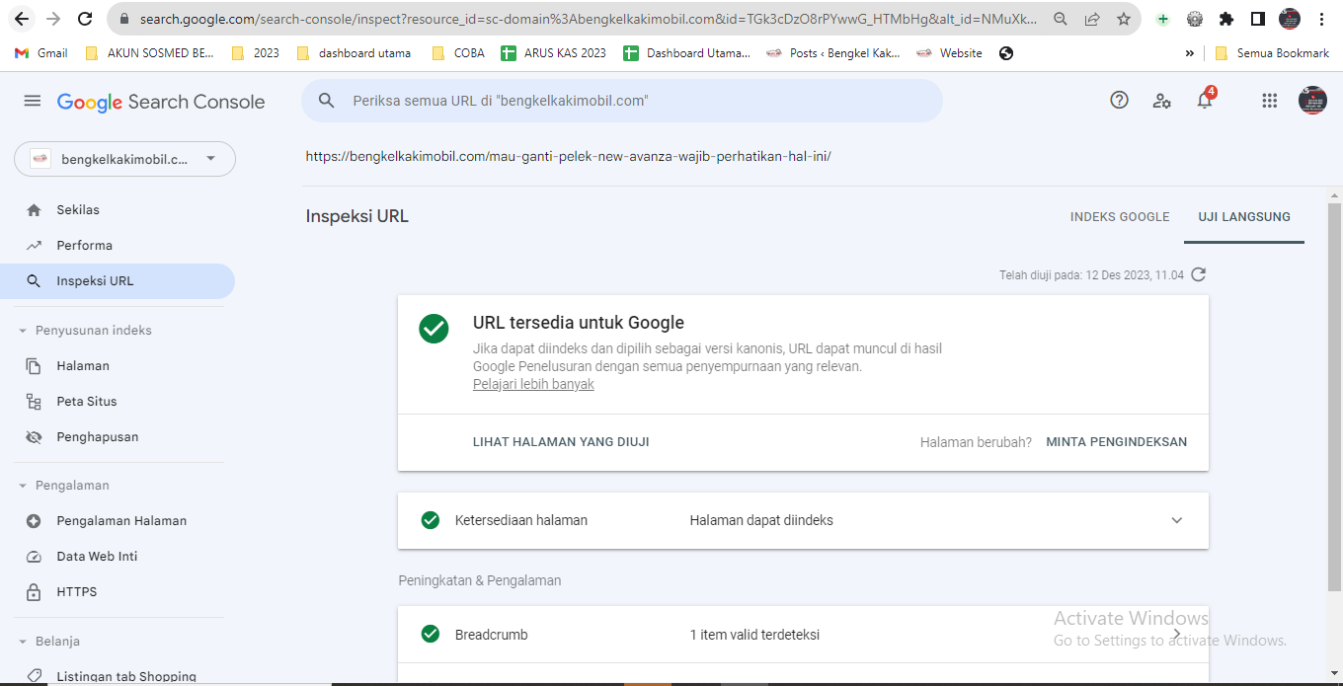This screenshot has height=686, width=1343.
Task: Open the Chrome three-dot menu
Action: (1321, 19)
